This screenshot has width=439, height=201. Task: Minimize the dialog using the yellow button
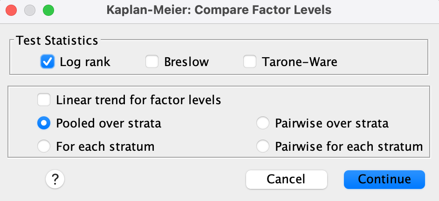(x=30, y=10)
